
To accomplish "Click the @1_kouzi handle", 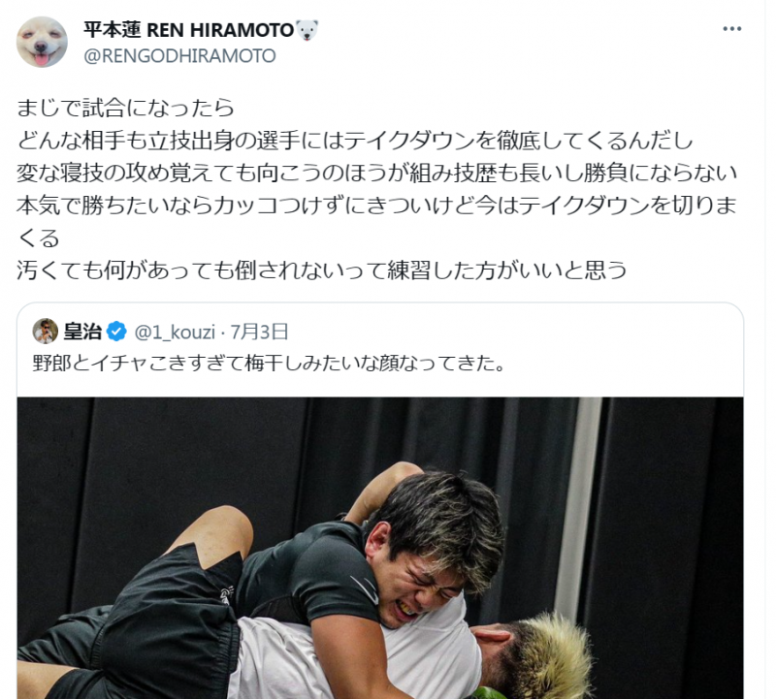I will pyautogui.click(x=175, y=332).
